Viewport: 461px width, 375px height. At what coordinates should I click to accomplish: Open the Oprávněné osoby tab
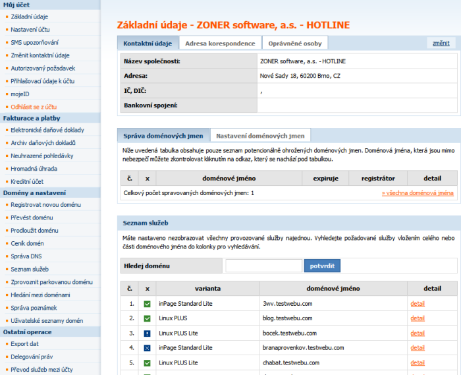point(294,43)
